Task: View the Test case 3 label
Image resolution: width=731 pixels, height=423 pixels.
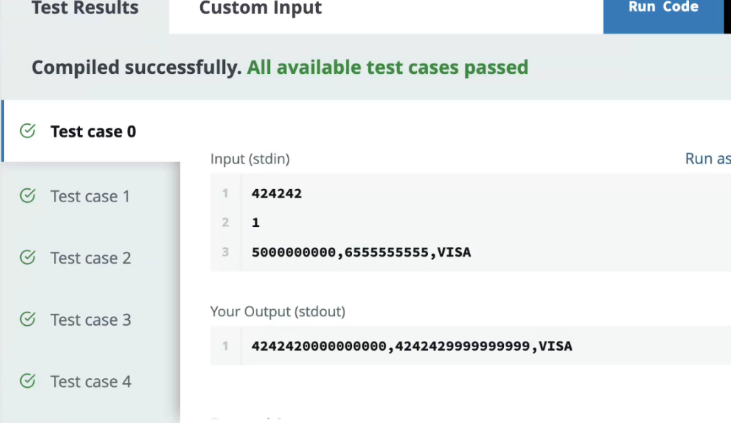Action: 90,319
